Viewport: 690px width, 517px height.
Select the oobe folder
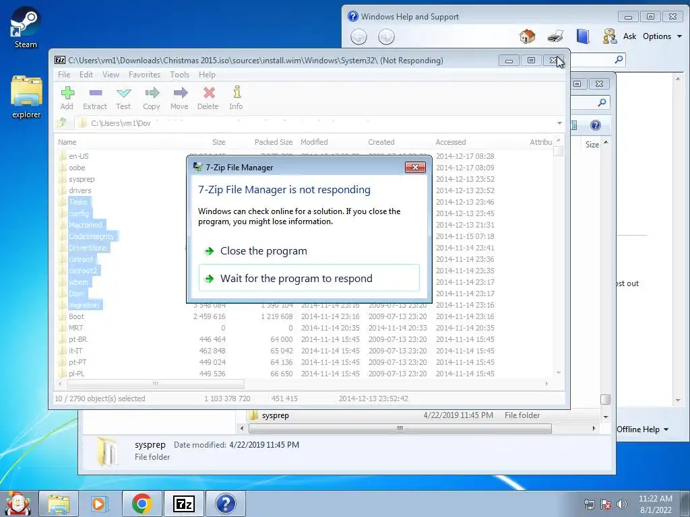coord(77,168)
